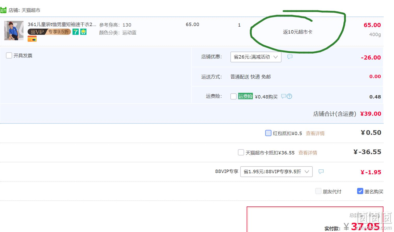Click the 88VIP 专享9.5折 badge
The width and height of the screenshot is (394, 232).
(49, 32)
